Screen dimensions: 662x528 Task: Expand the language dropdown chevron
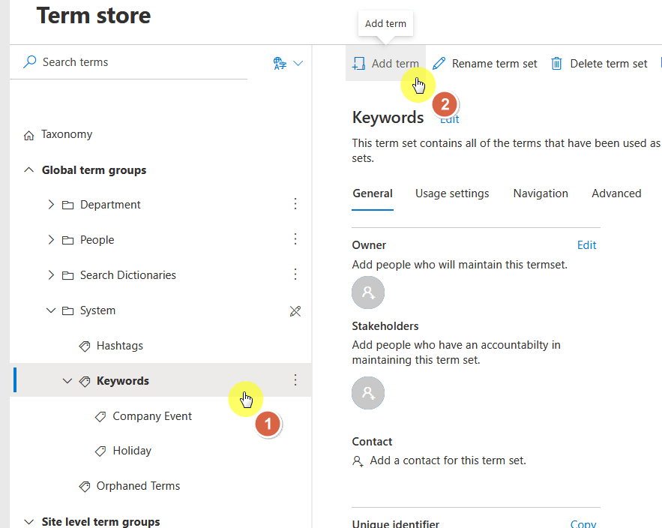(x=298, y=63)
